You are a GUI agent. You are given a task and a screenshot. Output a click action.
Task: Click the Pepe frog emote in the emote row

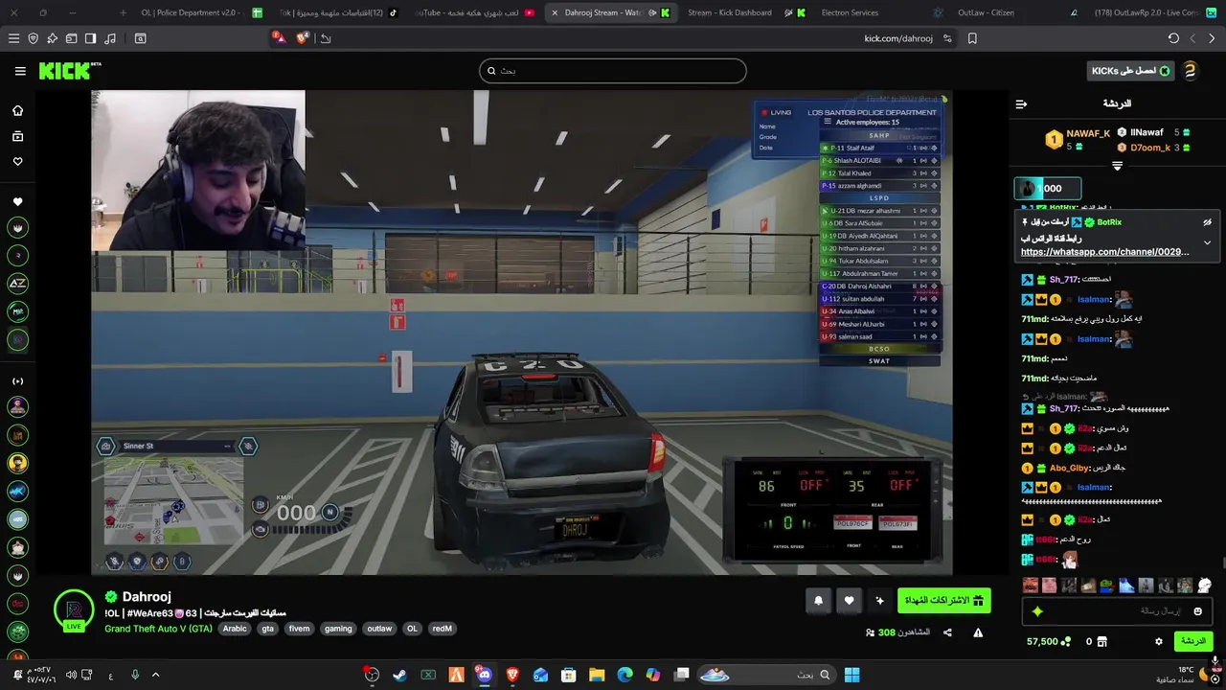pyautogui.click(x=1106, y=585)
